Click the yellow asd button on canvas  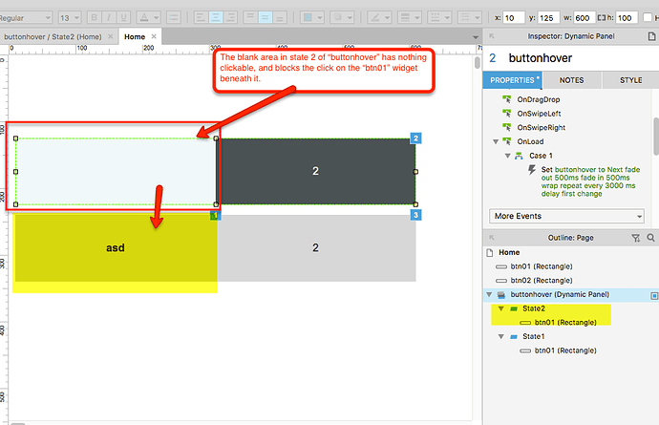click(x=115, y=248)
